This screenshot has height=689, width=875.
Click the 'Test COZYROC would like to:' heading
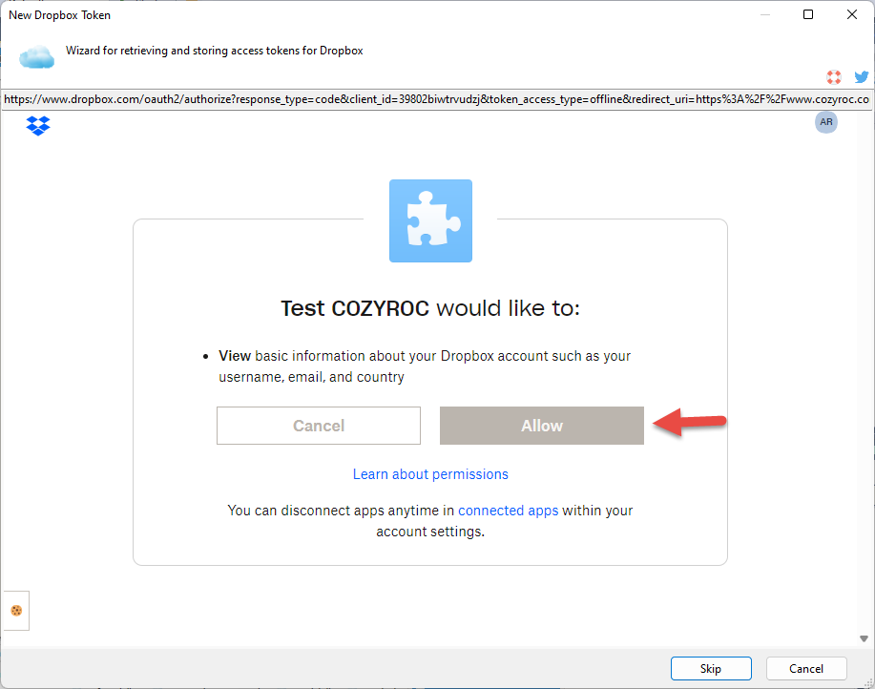coord(430,308)
